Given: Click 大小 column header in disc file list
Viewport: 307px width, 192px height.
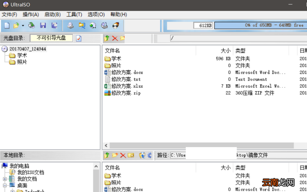Looking at the screenshot, I should click(x=226, y=51).
